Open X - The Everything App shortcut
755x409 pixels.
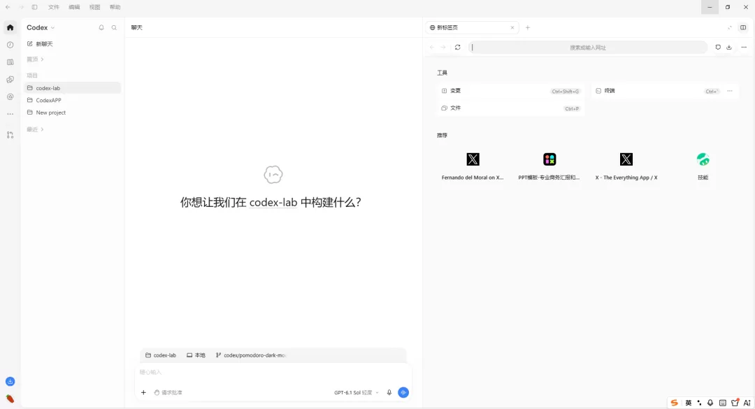coord(626,166)
